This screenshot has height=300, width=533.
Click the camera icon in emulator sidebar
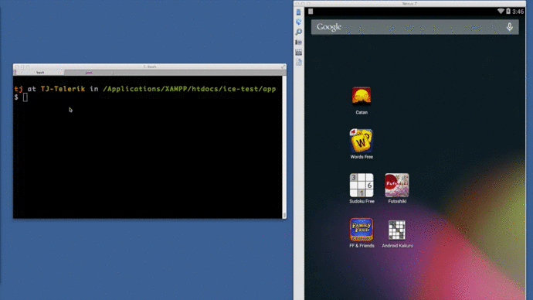(x=298, y=42)
